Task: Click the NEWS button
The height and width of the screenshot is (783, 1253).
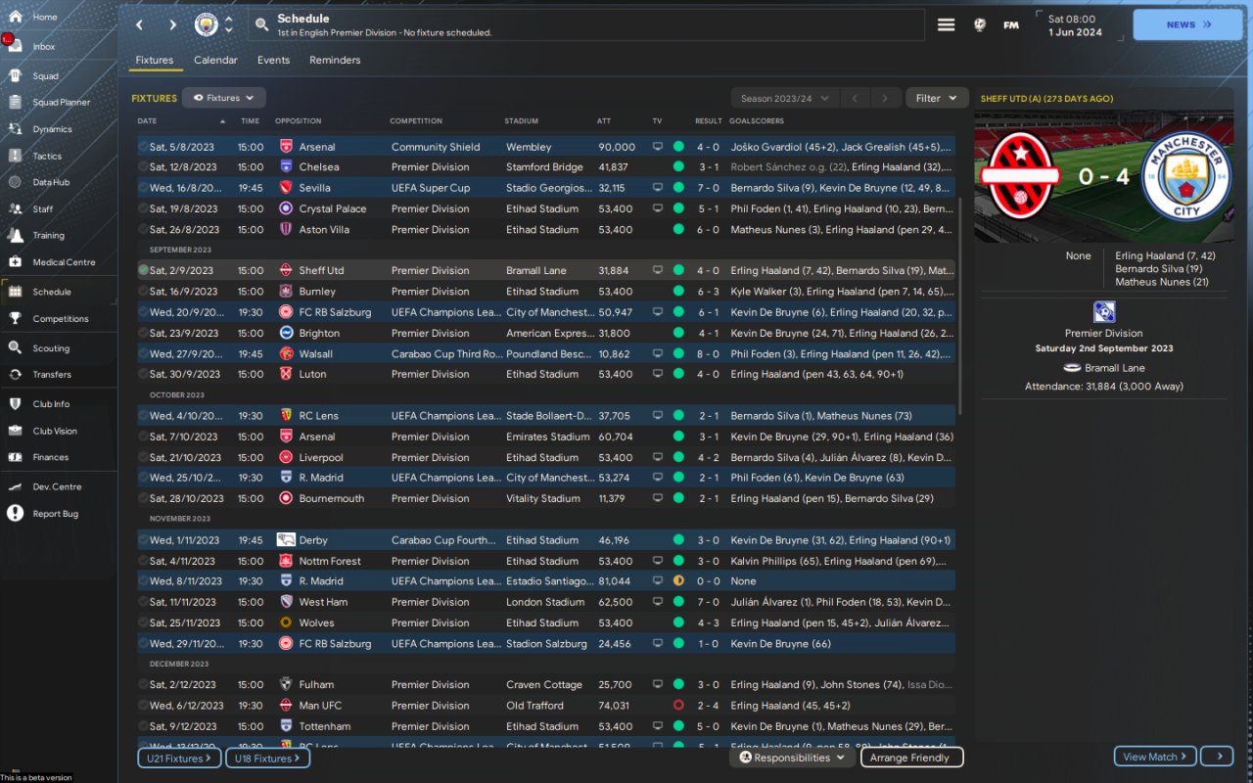Action: click(x=1187, y=24)
